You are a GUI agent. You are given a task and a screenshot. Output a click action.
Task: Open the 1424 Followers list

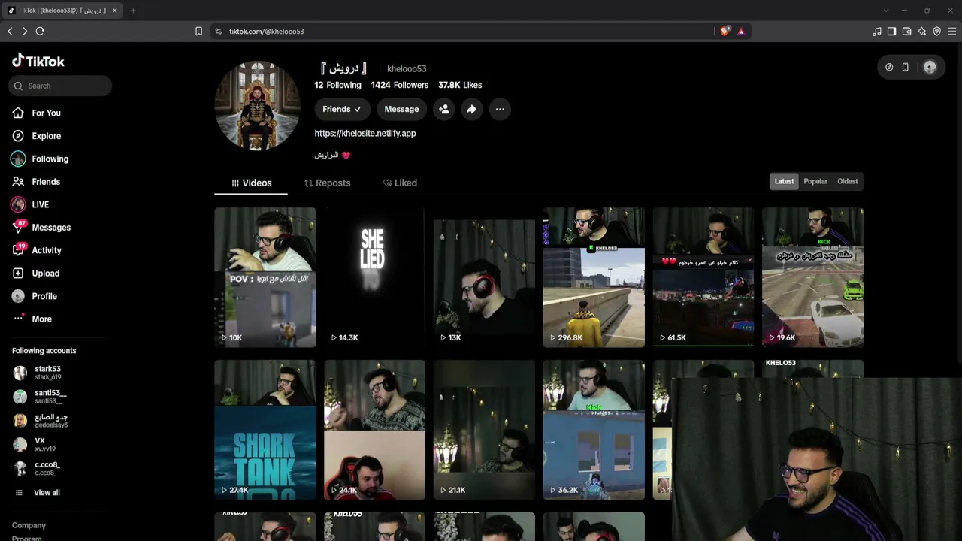tap(400, 85)
